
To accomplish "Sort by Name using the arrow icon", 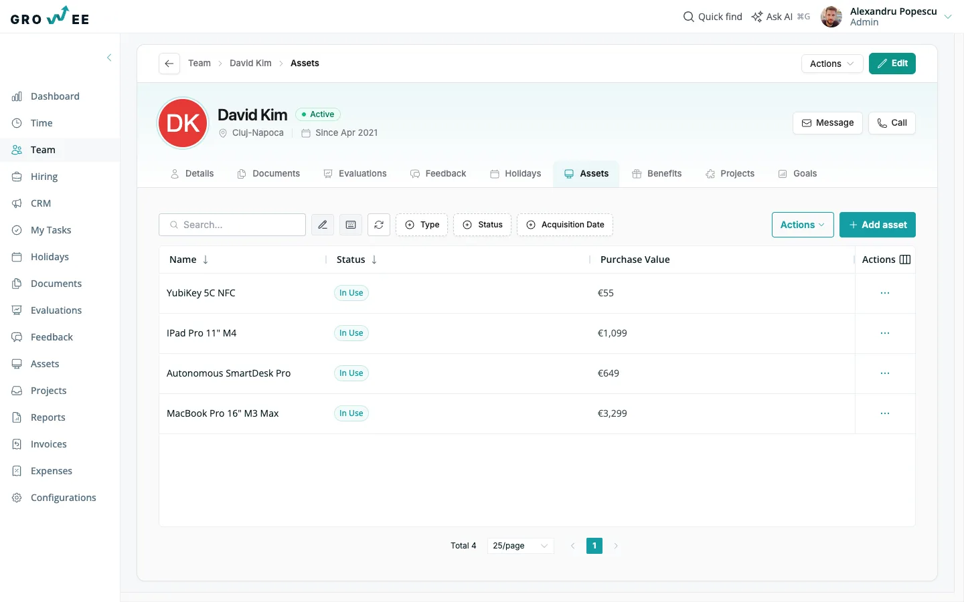I will pos(206,260).
